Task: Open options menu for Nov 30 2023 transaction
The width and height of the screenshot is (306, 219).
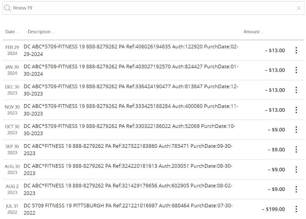Action: [x=296, y=110]
